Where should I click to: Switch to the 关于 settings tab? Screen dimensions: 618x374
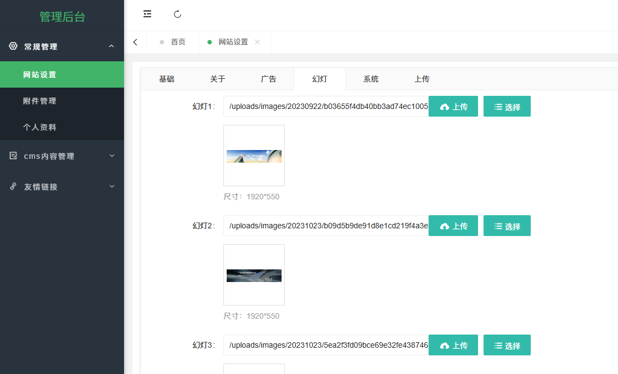(217, 79)
